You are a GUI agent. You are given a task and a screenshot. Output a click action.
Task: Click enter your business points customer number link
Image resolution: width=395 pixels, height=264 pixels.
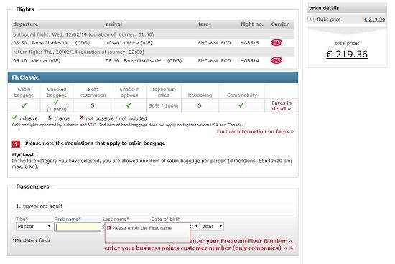(x=196, y=248)
